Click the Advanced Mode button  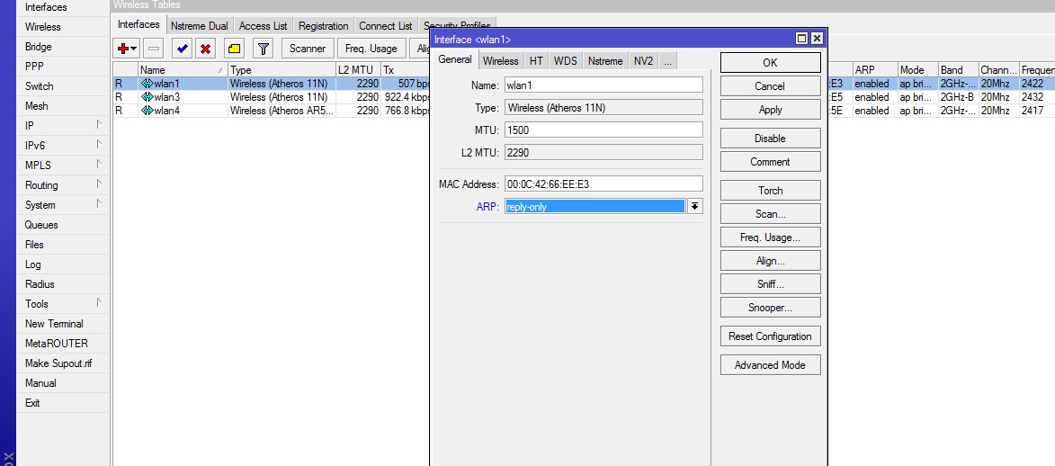tap(771, 365)
